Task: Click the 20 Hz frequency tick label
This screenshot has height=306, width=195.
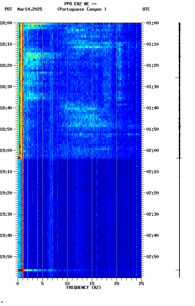Action: [x=117, y=284]
